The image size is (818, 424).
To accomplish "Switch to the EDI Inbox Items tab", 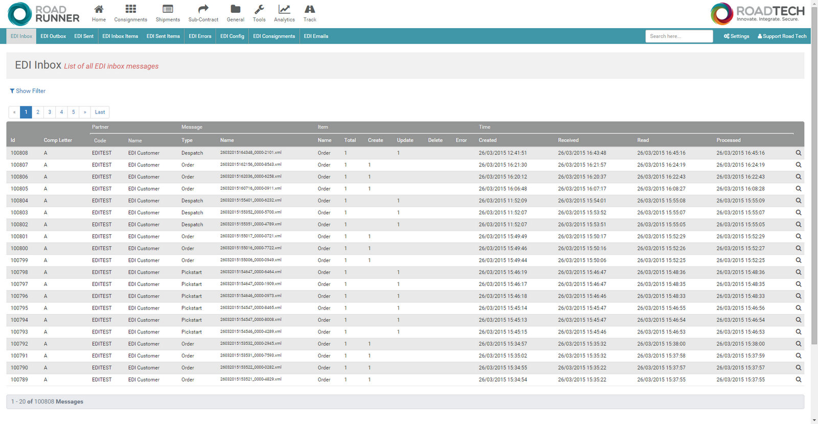I will [120, 36].
